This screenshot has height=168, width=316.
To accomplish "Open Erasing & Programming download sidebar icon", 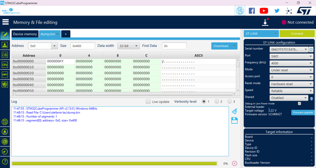I will coord(5,45).
